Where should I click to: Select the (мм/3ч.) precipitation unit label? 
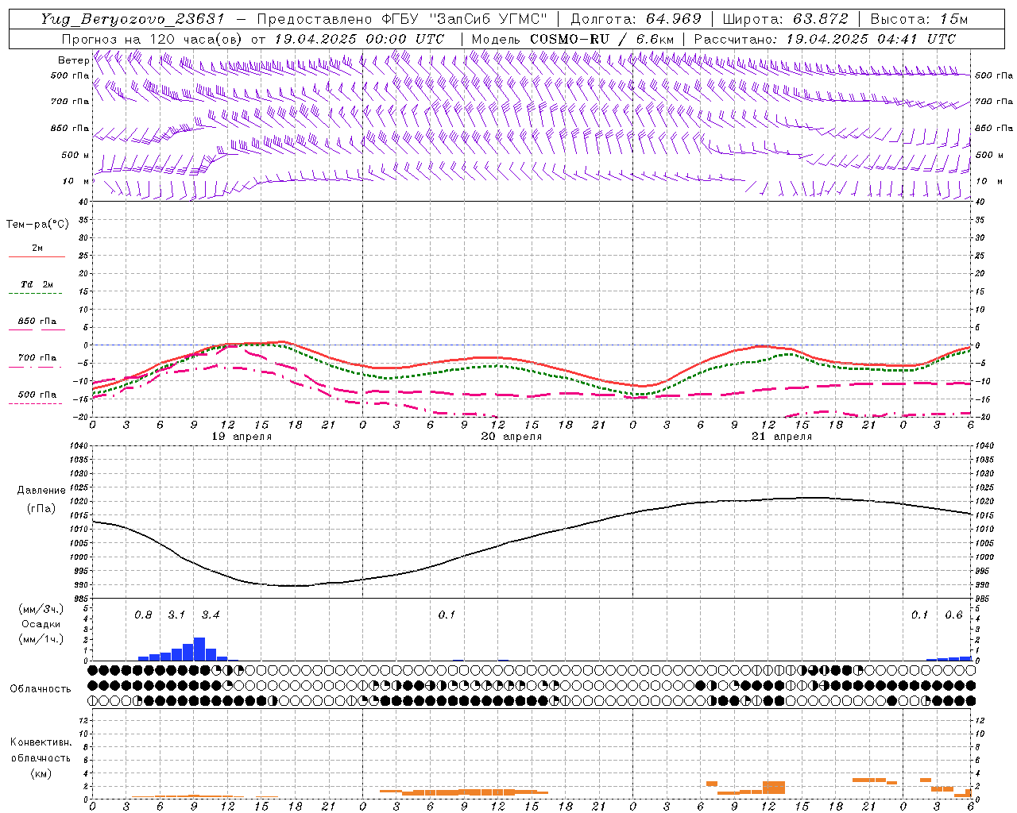[x=41, y=609]
